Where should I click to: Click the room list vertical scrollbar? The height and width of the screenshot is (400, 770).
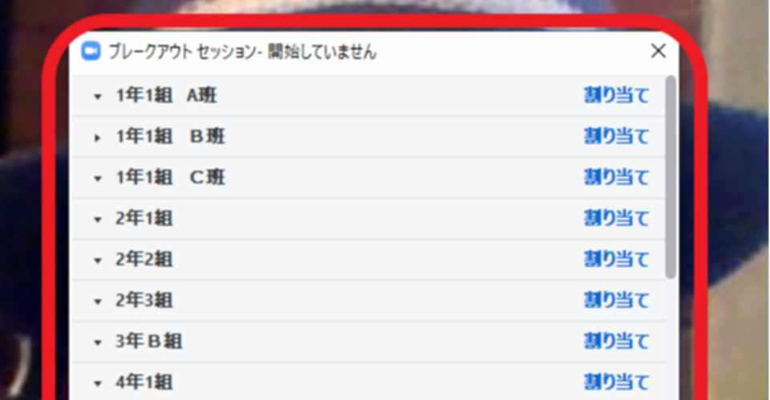[671, 177]
